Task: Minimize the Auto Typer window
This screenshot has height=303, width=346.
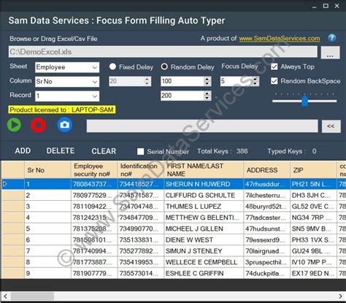Action: 315,7
